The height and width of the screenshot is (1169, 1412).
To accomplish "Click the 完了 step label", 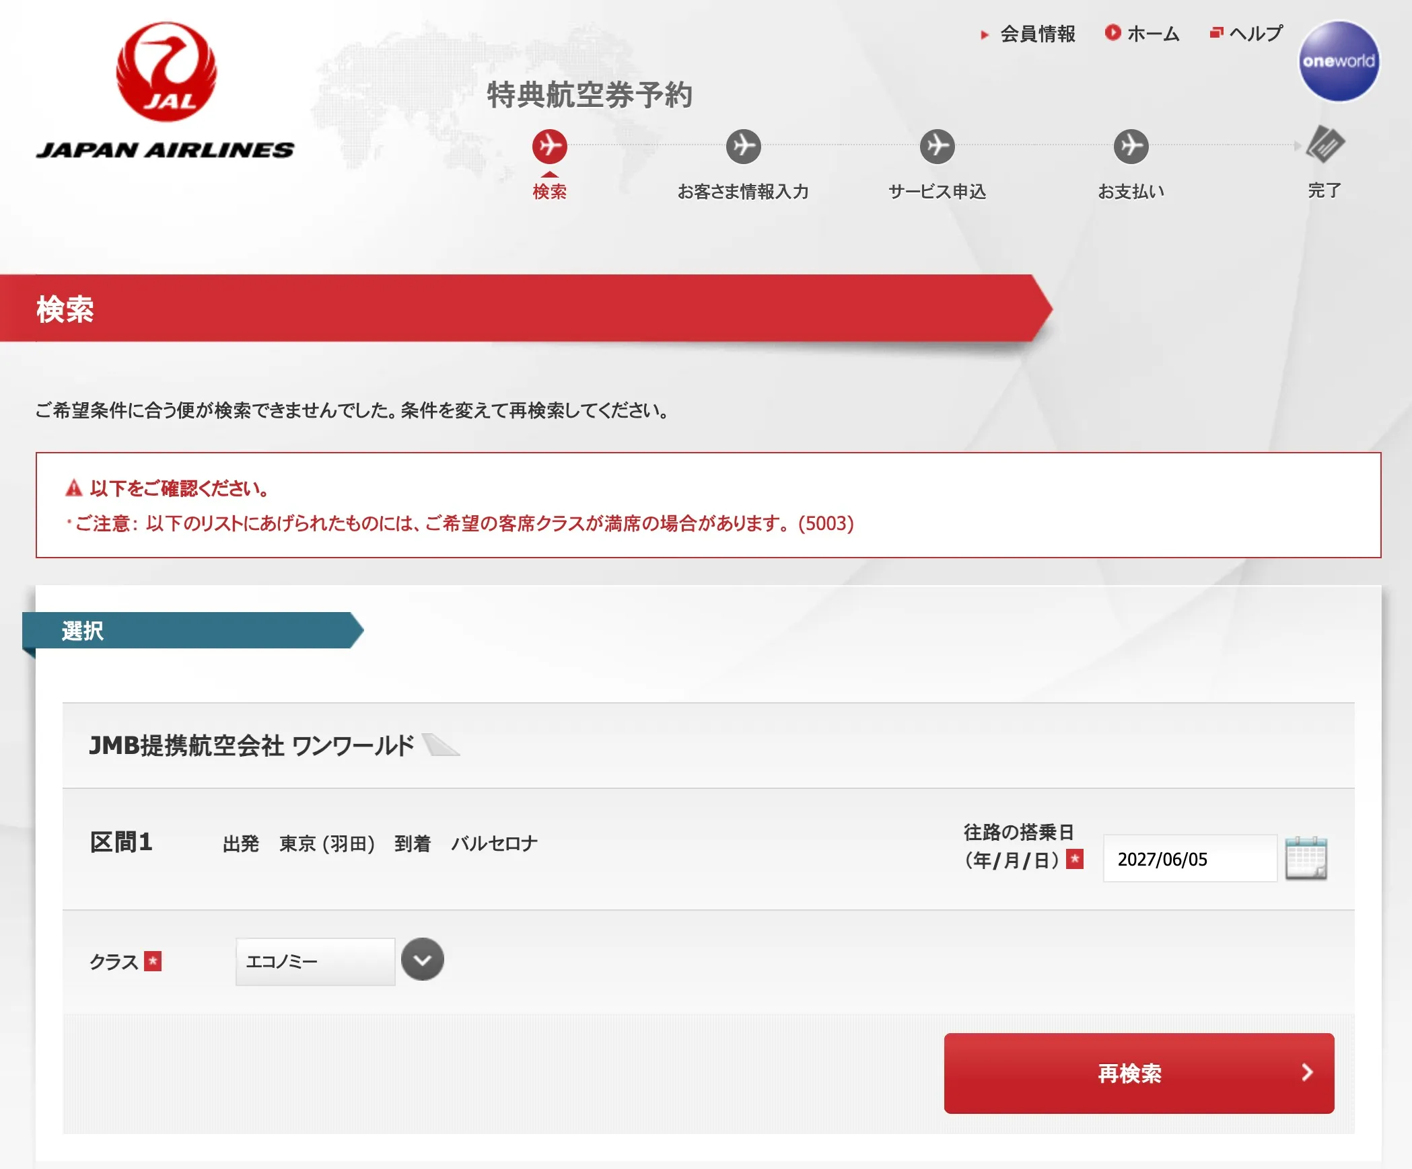I will (1325, 191).
